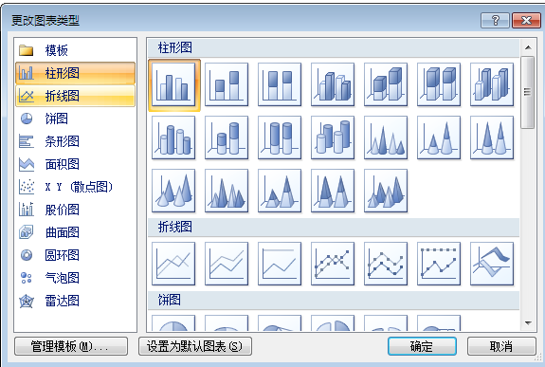Choose the clustered cone chart icon

(386, 138)
